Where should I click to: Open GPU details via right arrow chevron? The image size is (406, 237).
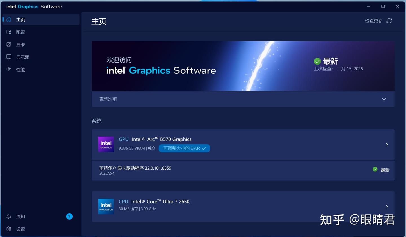[x=387, y=144]
